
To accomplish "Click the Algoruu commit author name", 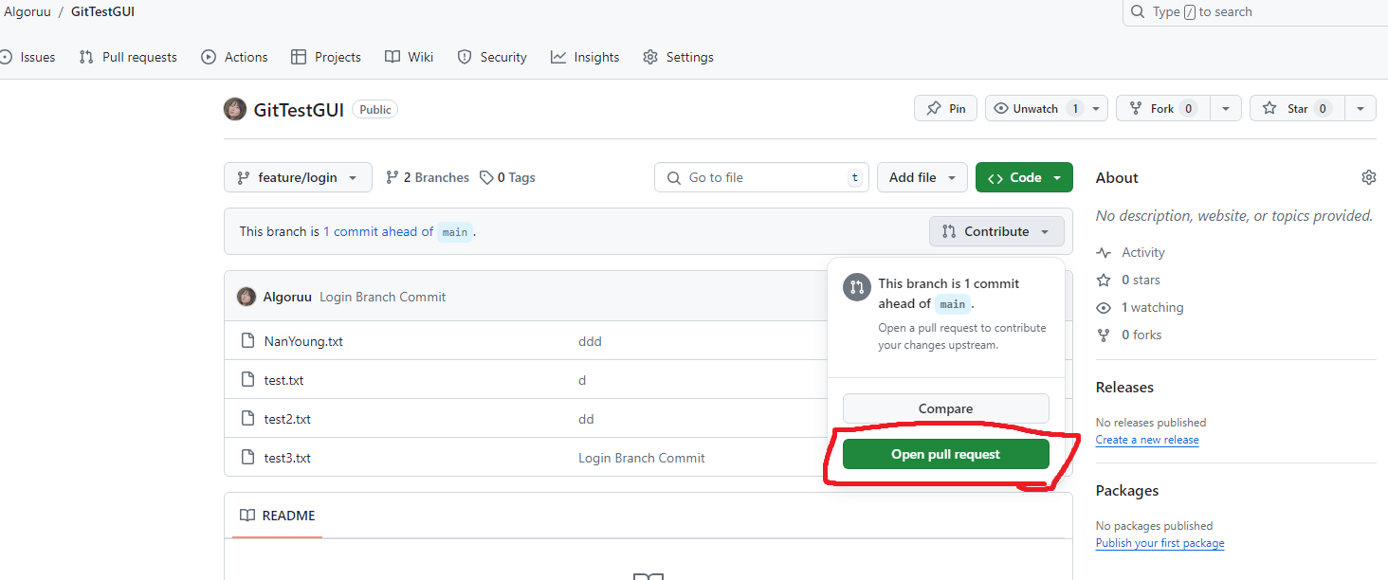I will click(287, 297).
